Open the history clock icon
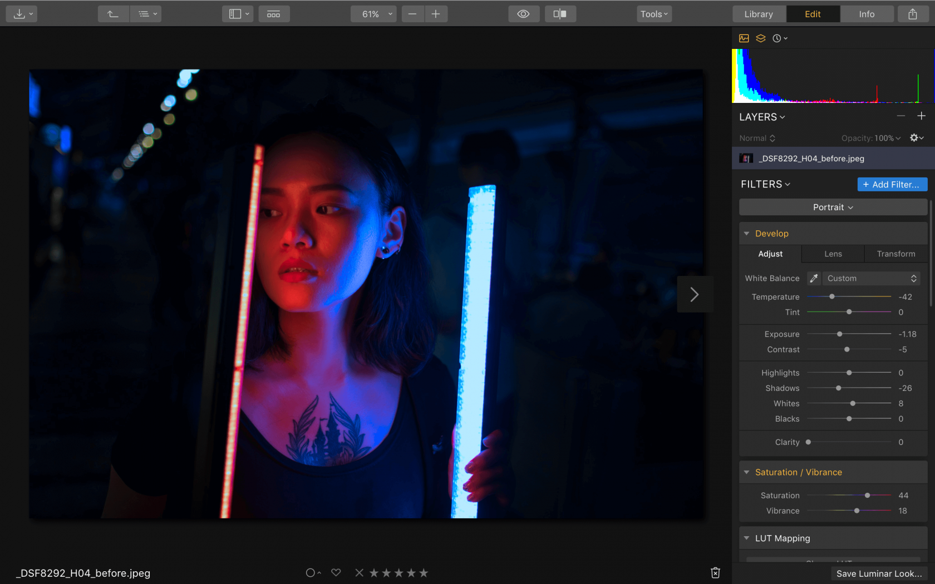Image resolution: width=935 pixels, height=584 pixels. 777,38
